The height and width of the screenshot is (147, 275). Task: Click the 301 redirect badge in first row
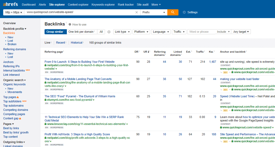[225, 73]
